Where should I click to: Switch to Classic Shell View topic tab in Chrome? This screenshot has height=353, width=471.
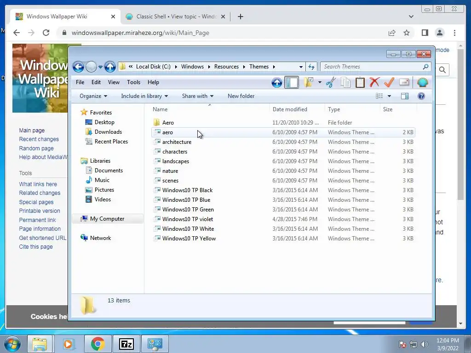tap(176, 17)
